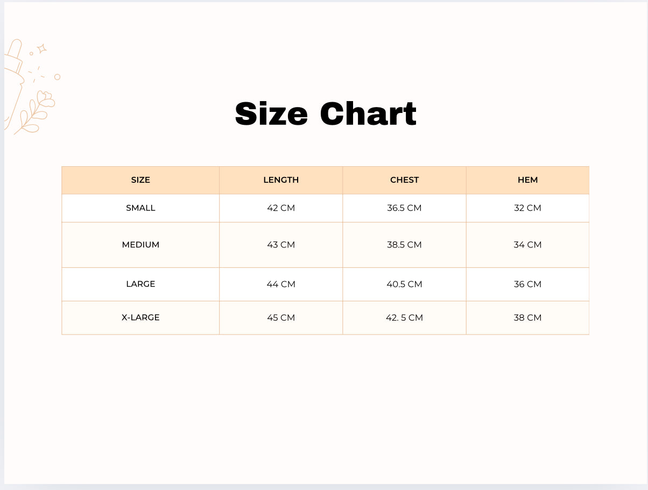This screenshot has width=648, height=490.
Task: Select the SMALL size cell
Action: pyautogui.click(x=140, y=208)
